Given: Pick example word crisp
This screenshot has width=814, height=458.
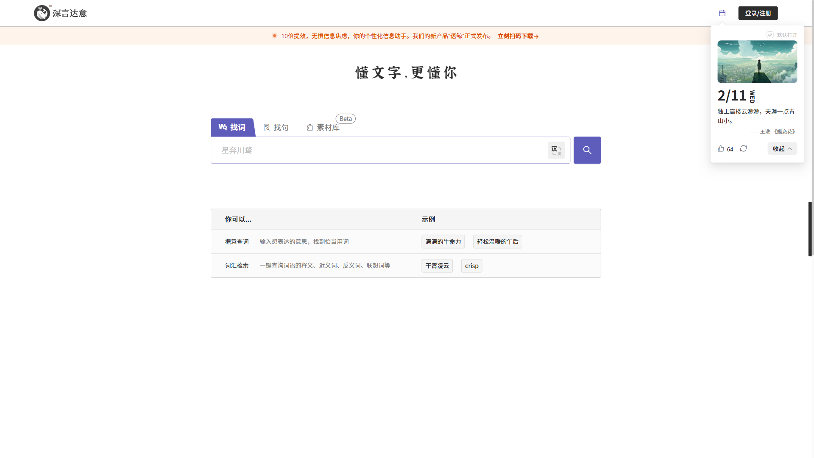Looking at the screenshot, I should [471, 266].
